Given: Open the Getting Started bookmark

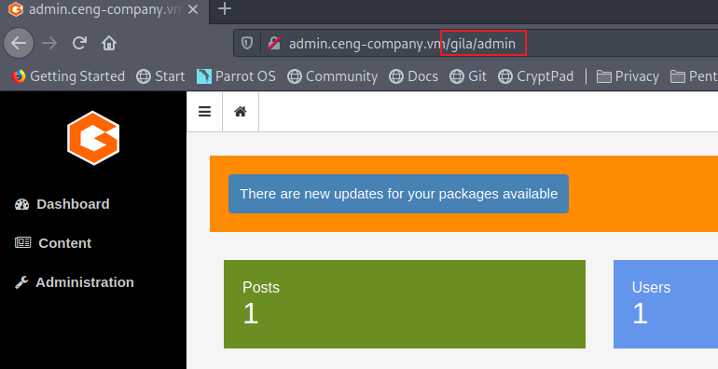Looking at the screenshot, I should pos(68,76).
